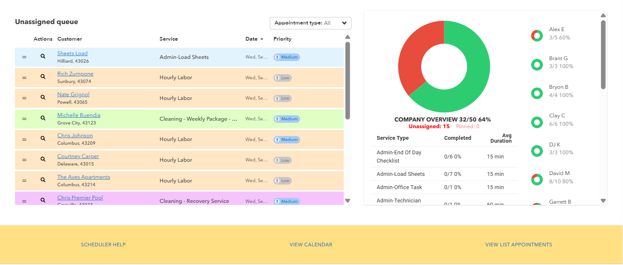Sort queue by Date column header
Viewport: 623px width, 265px height.
tap(251, 39)
